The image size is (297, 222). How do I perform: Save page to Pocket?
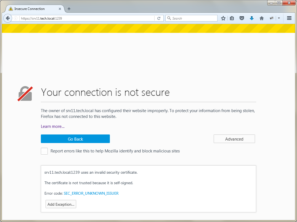point(242,18)
